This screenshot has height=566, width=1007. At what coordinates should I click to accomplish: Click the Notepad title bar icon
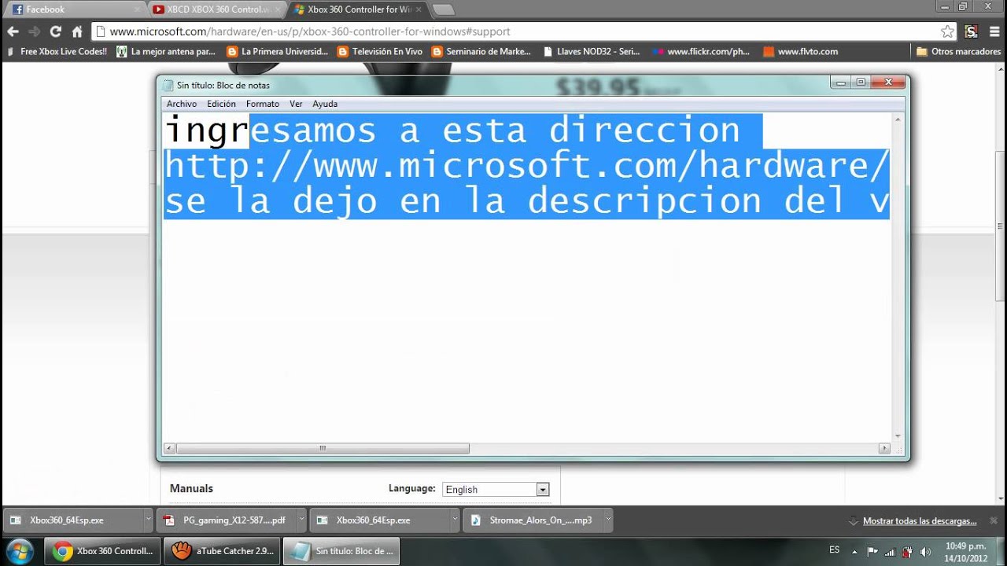[168, 85]
